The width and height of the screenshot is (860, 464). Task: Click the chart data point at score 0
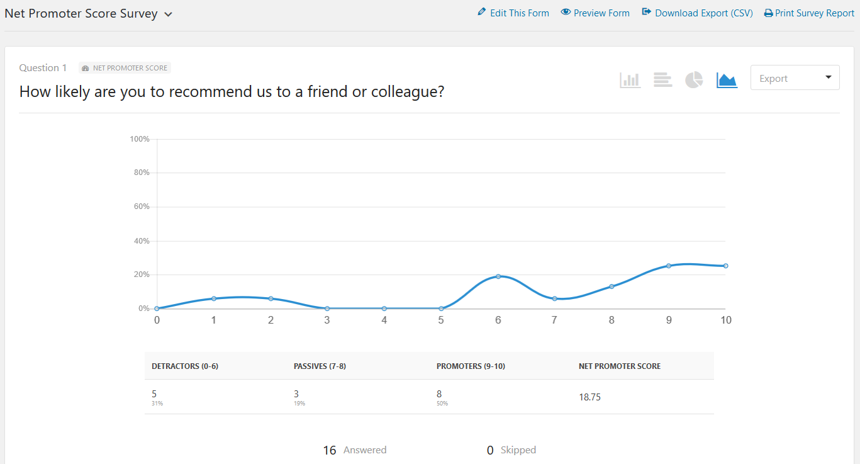[157, 308]
